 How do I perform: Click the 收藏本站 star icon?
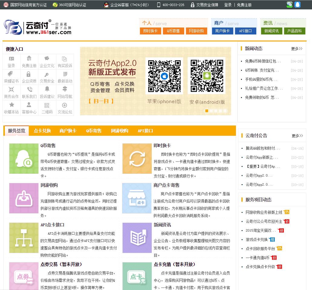(x=12, y=105)
